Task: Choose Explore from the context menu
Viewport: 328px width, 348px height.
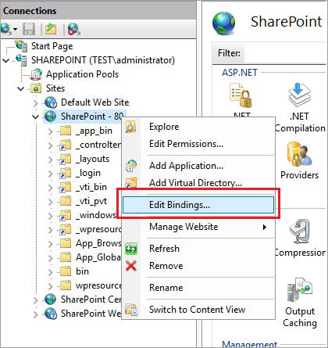Action: point(198,127)
